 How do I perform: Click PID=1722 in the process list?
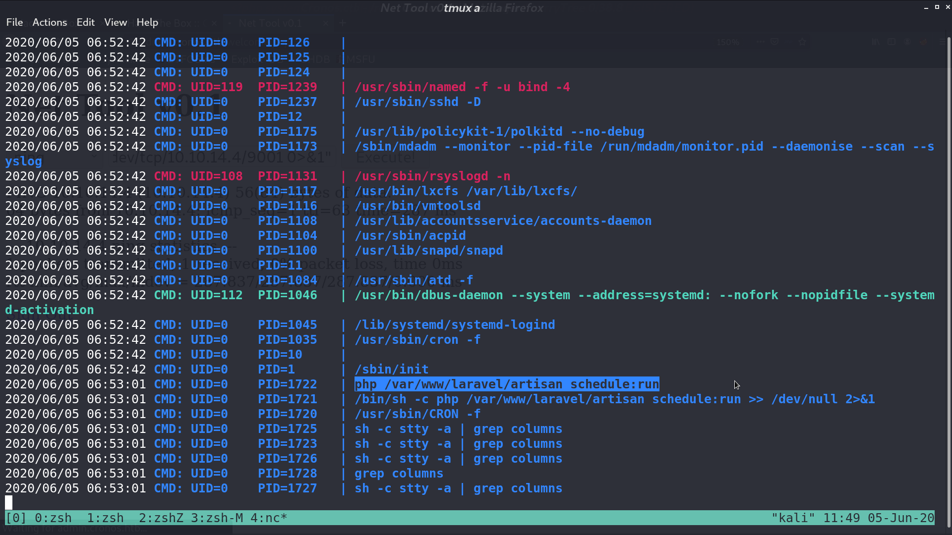(x=288, y=384)
